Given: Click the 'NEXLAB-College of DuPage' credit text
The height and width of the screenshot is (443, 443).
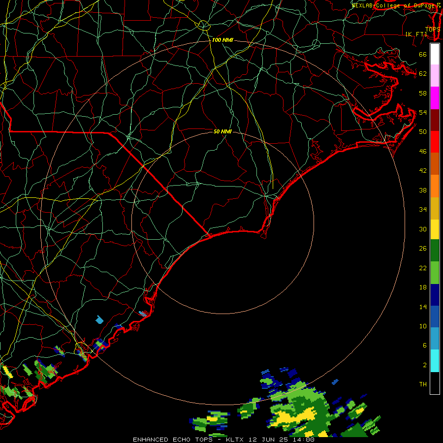Looking at the screenshot, I should pyautogui.click(x=394, y=5).
